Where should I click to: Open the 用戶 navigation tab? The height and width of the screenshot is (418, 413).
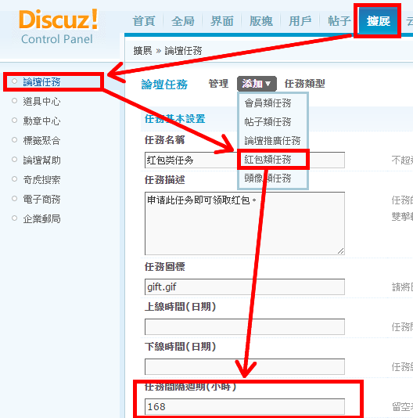(x=300, y=21)
